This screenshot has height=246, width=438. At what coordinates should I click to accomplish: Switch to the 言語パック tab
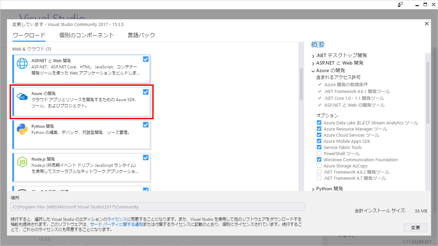click(141, 35)
